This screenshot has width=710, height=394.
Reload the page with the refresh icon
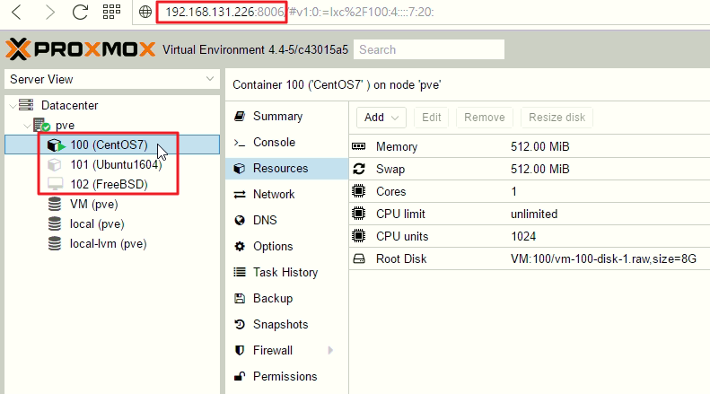(80, 12)
